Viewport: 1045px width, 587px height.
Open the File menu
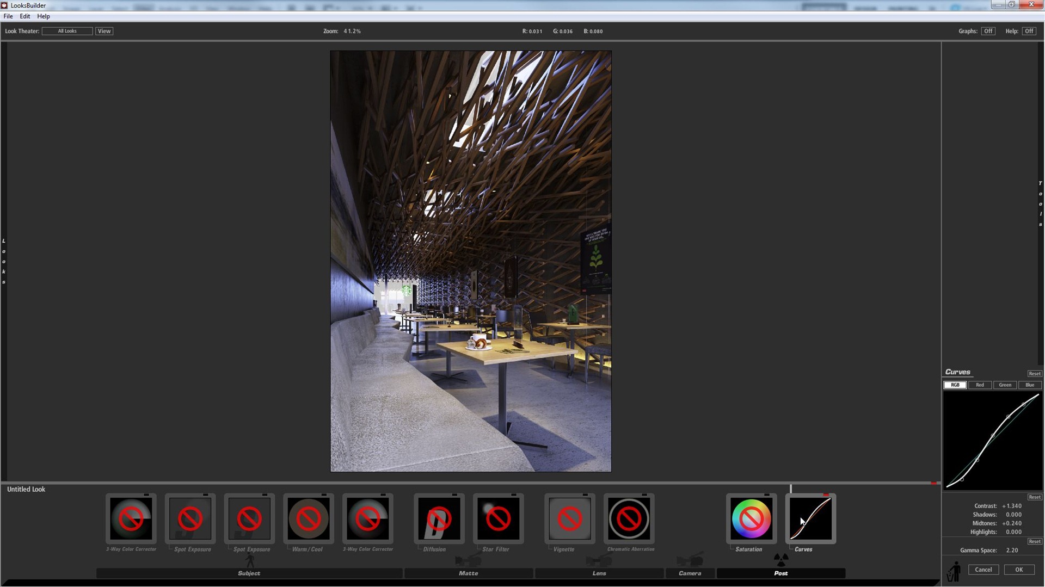[8, 16]
